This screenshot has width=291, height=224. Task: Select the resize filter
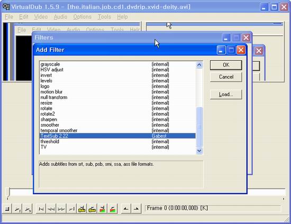click(117, 103)
